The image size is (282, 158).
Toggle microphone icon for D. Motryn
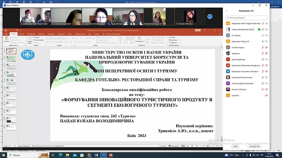click(262, 36)
